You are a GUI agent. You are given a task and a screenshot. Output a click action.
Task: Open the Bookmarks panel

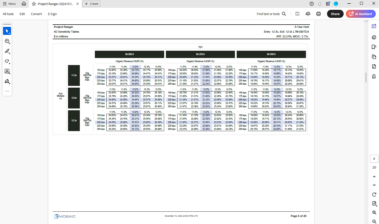[374, 47]
